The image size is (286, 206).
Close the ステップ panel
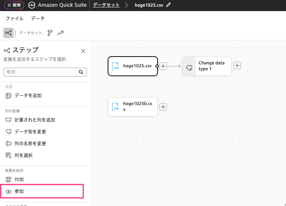(x=83, y=51)
